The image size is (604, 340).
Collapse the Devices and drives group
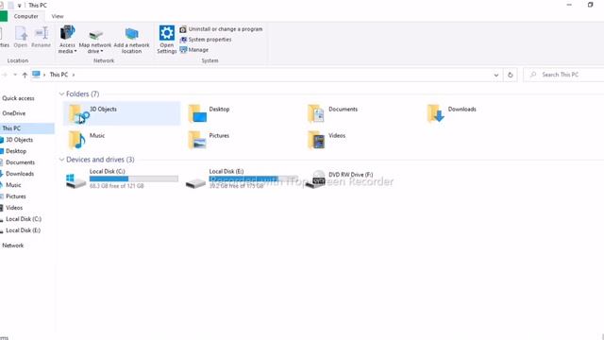pos(61,160)
